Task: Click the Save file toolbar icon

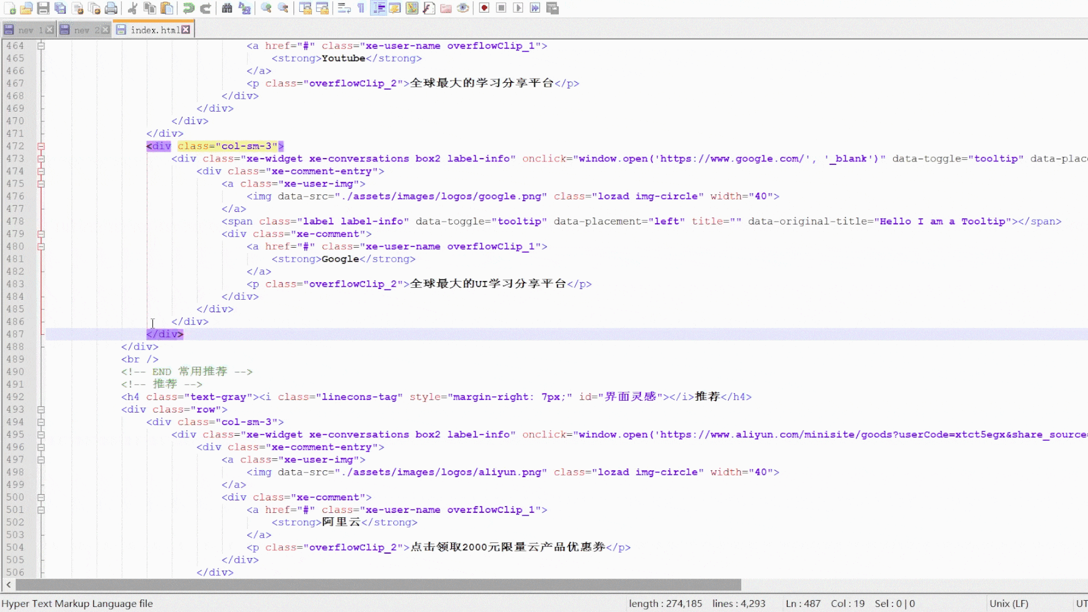Action: [43, 8]
